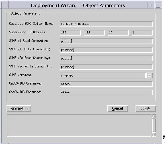Cancel the Deployment Wizard
The height and width of the screenshot is (144, 166).
pyautogui.click(x=117, y=108)
